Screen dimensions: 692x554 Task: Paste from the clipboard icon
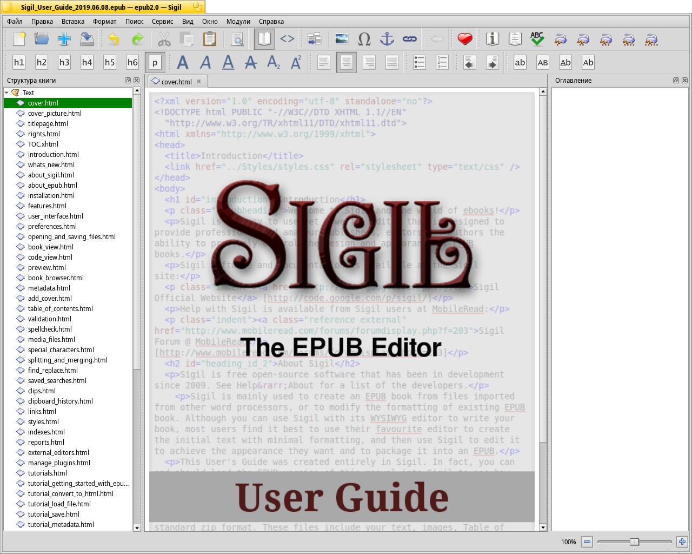click(210, 39)
